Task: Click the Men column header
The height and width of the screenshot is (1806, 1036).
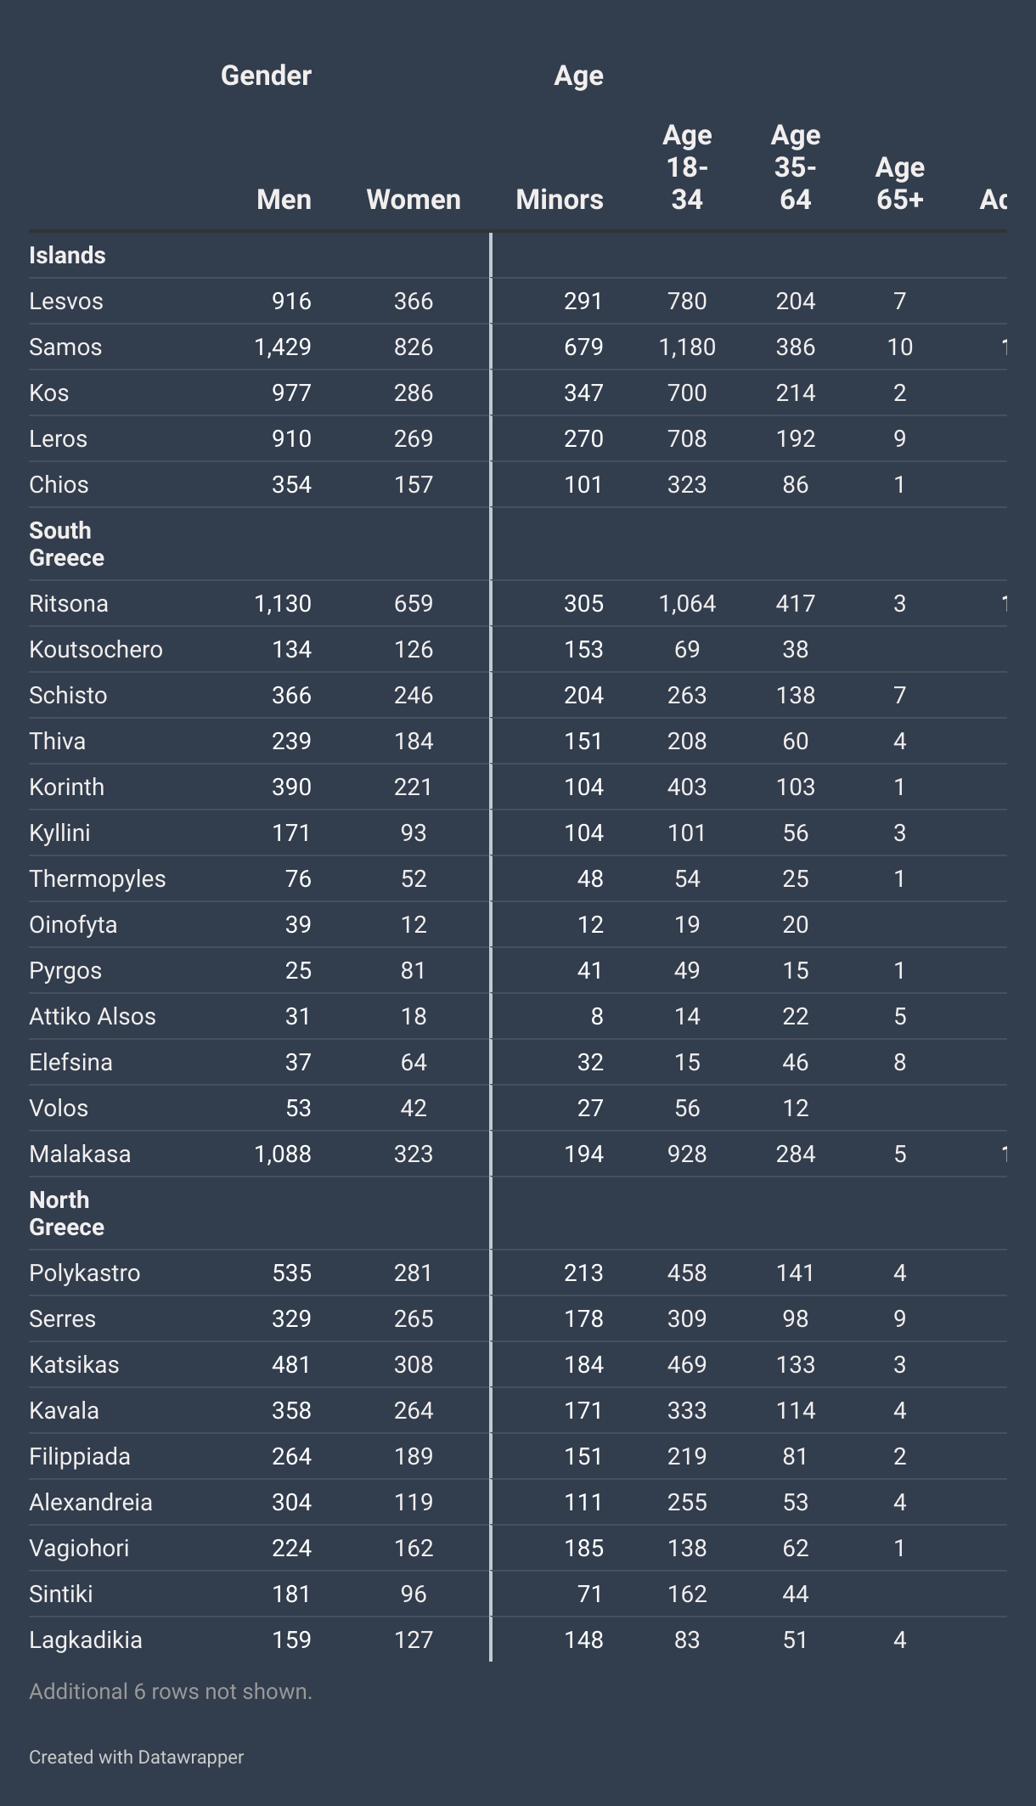Action: (x=284, y=200)
